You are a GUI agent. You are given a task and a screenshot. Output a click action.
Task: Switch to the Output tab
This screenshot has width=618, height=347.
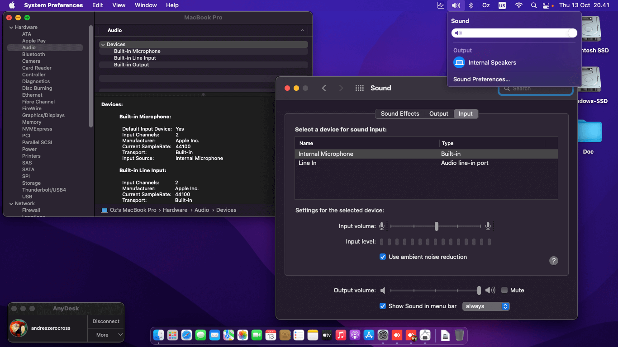click(439, 114)
